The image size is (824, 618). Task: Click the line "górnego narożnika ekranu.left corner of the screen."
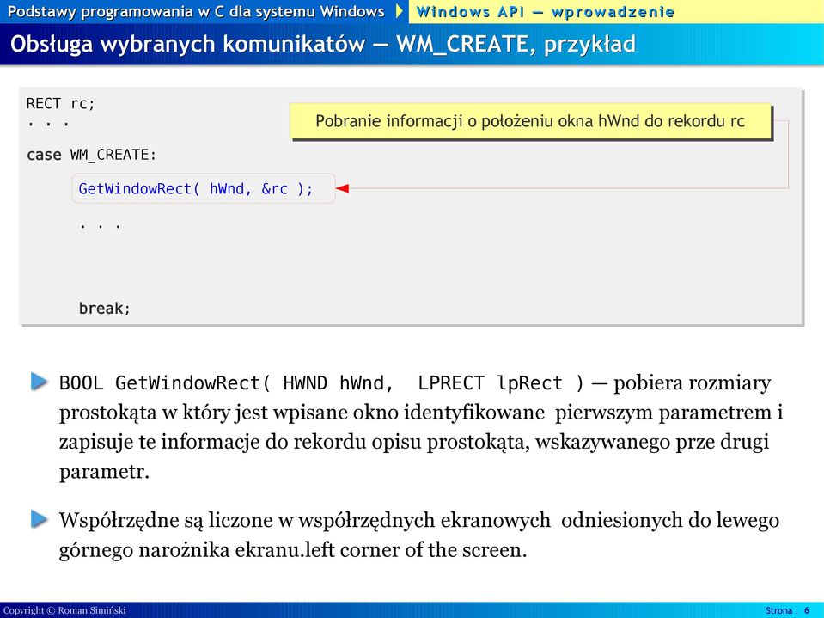click(293, 550)
